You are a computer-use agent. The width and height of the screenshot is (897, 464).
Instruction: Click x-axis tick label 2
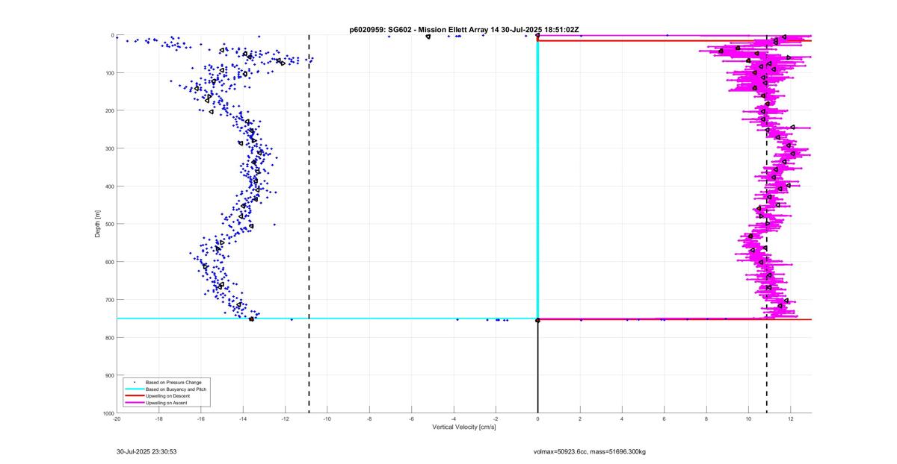click(x=580, y=418)
